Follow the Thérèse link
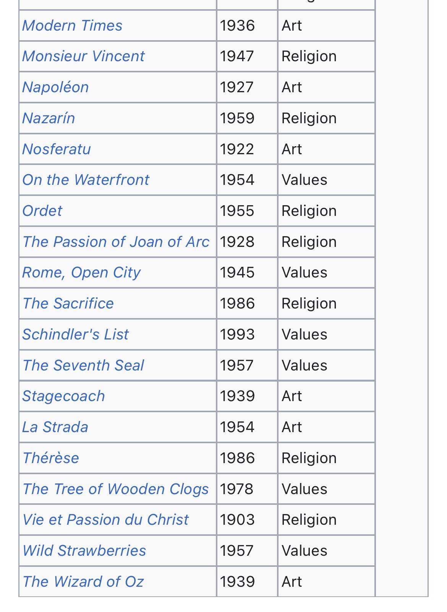 coord(50,458)
